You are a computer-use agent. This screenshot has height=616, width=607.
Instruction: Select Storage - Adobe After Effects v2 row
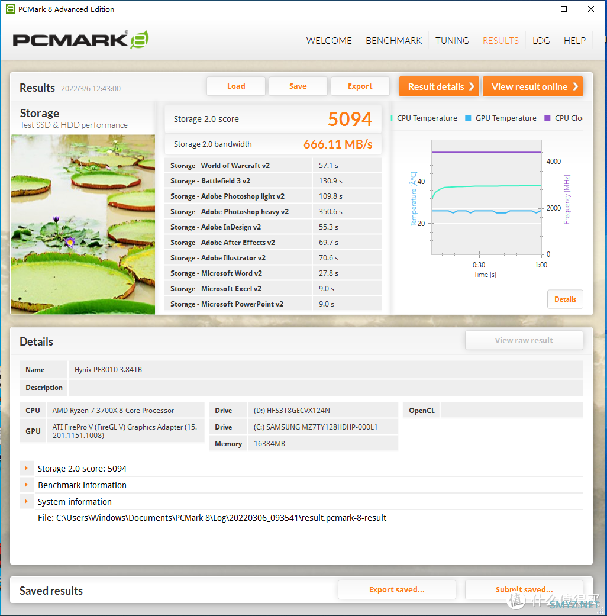pyautogui.click(x=273, y=243)
